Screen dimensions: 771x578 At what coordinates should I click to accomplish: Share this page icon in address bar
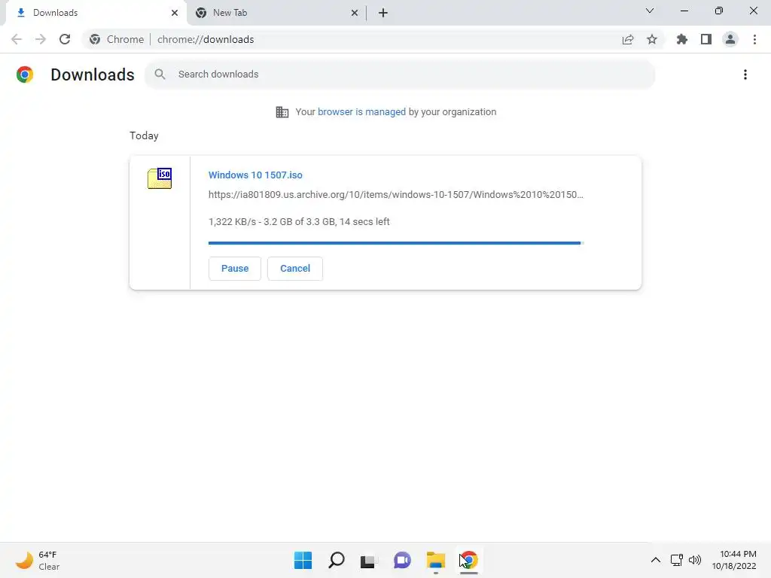coord(628,39)
